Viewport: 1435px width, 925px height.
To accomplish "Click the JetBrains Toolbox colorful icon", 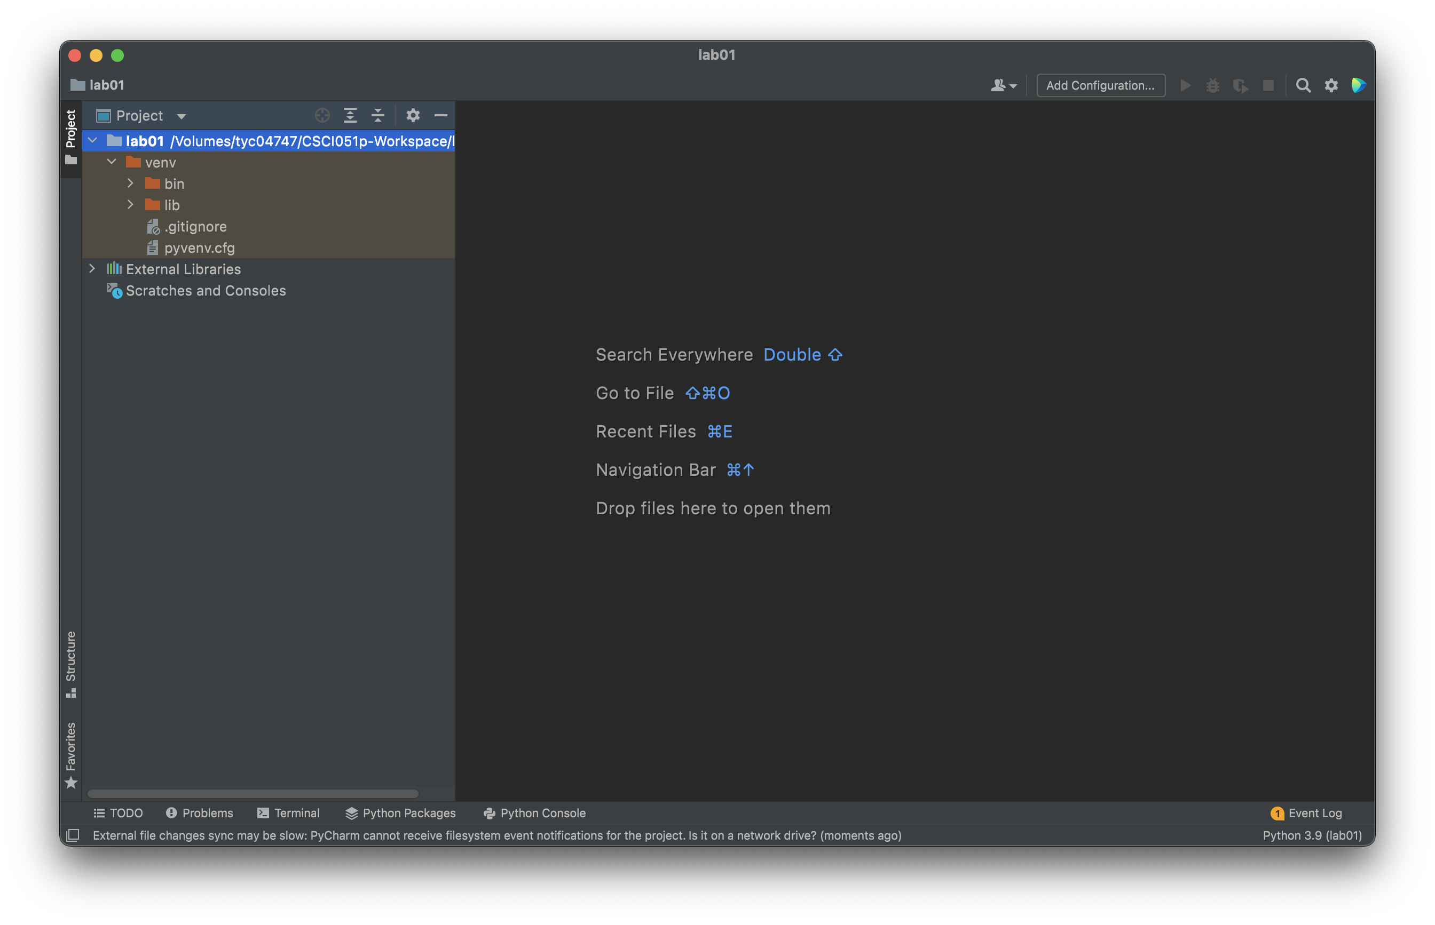I will pos(1359,85).
